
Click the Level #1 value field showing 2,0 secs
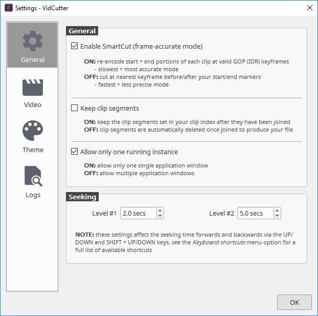coord(139,213)
